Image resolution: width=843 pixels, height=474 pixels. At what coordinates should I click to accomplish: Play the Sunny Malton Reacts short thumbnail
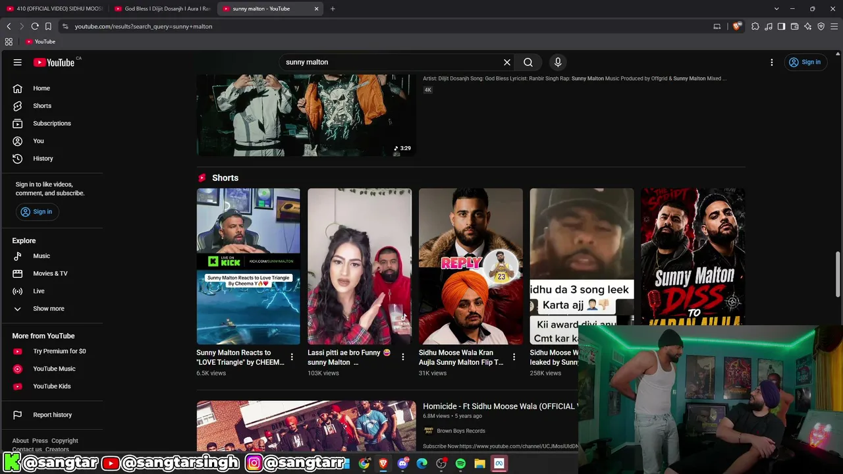248,267
